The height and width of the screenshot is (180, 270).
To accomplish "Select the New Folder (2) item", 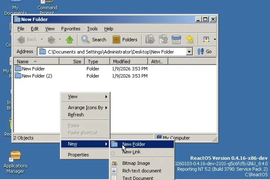I will point(37,76).
